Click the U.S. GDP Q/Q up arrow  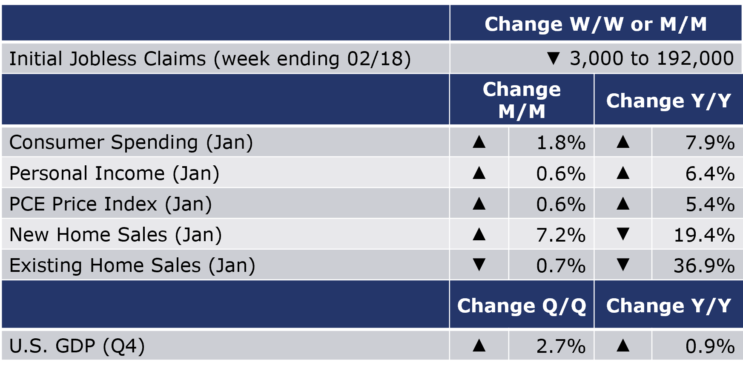[479, 345]
